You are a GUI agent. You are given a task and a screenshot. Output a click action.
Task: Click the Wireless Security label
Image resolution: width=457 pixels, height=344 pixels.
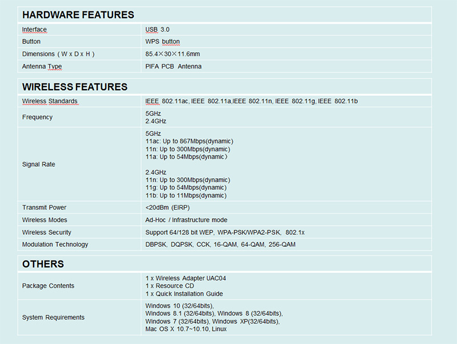coord(47,233)
